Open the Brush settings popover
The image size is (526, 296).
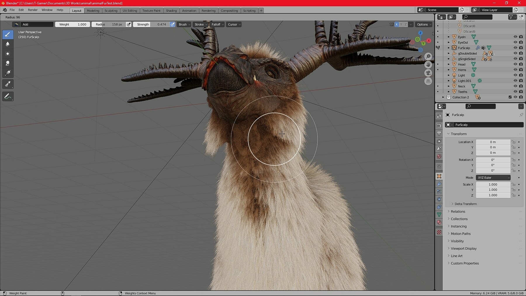184,25
